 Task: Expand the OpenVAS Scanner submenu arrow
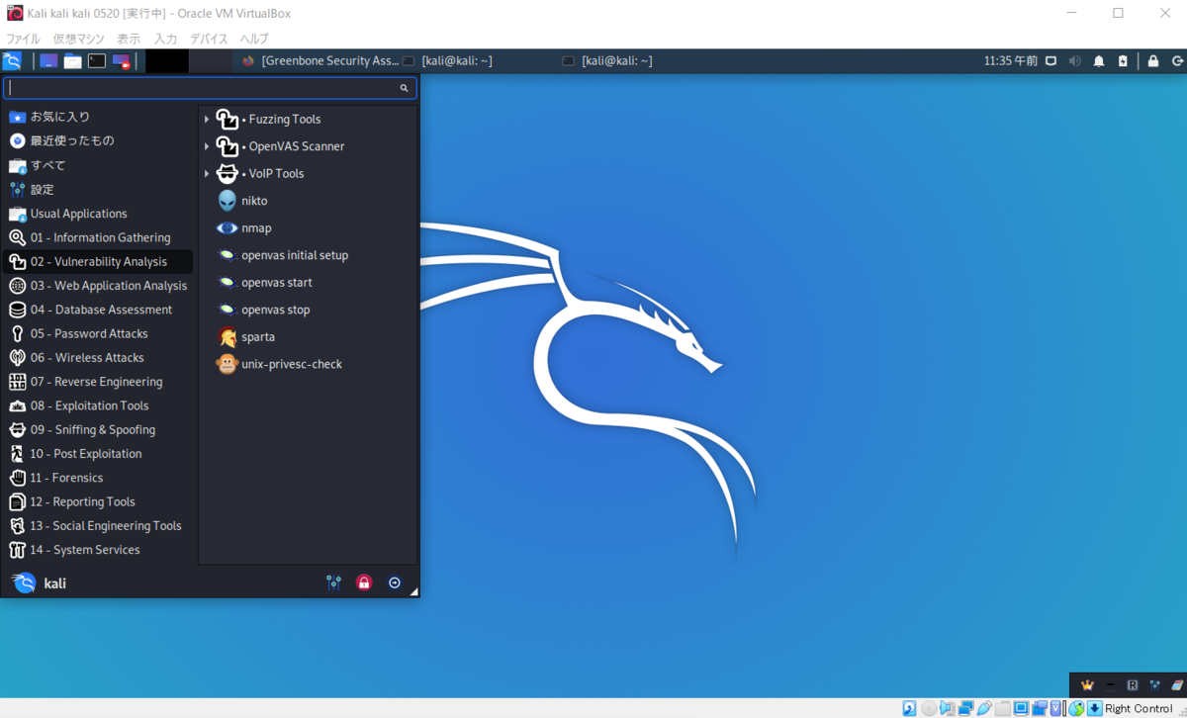[x=207, y=146]
